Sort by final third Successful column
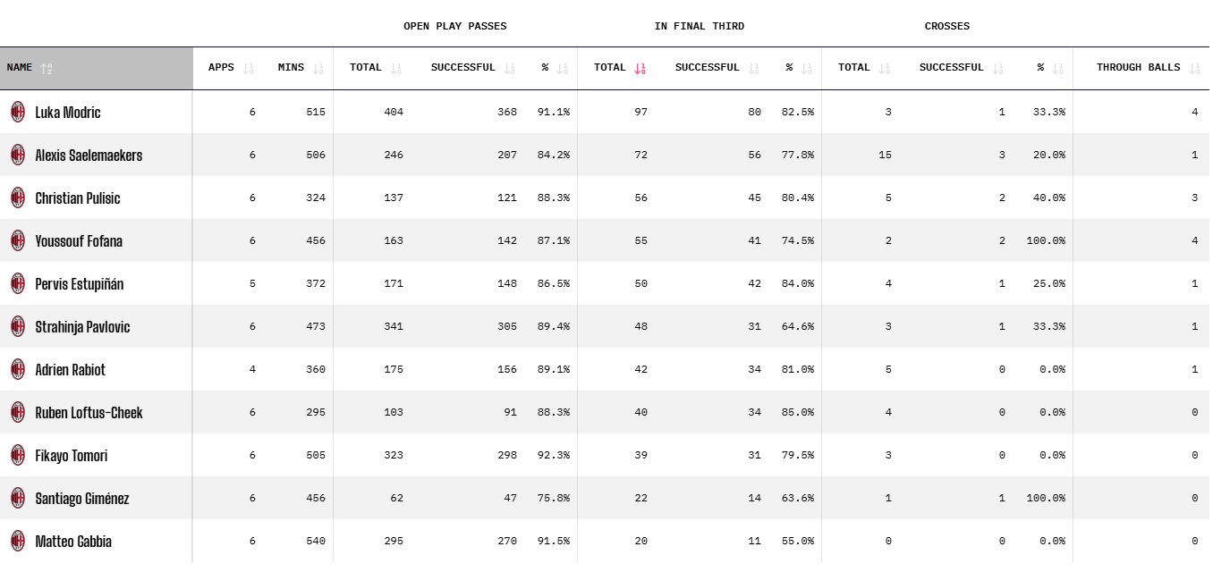 click(753, 68)
